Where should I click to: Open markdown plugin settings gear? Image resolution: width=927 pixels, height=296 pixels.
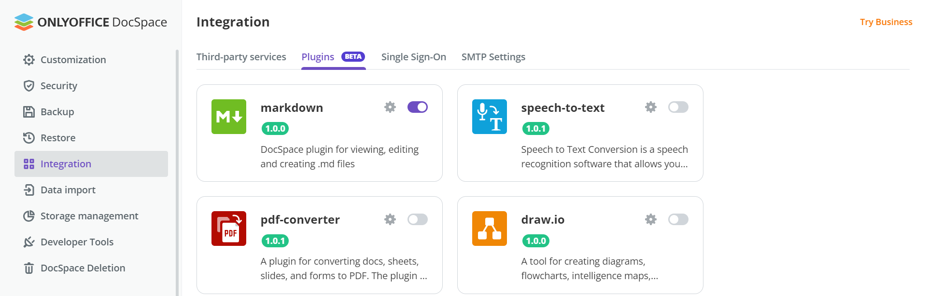390,107
